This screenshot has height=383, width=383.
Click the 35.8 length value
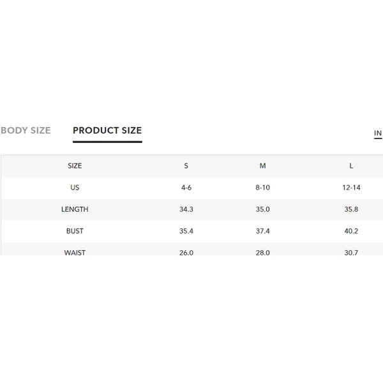[x=351, y=209]
